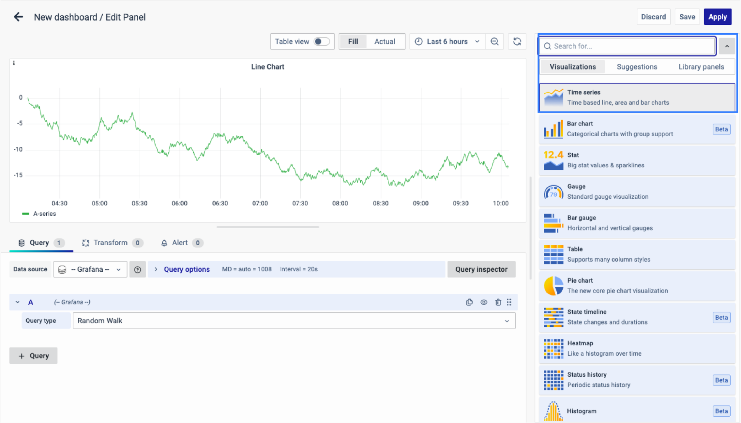This screenshot has height=423, width=741.
Task: Delete query A with the trash icon
Action: coord(498,302)
